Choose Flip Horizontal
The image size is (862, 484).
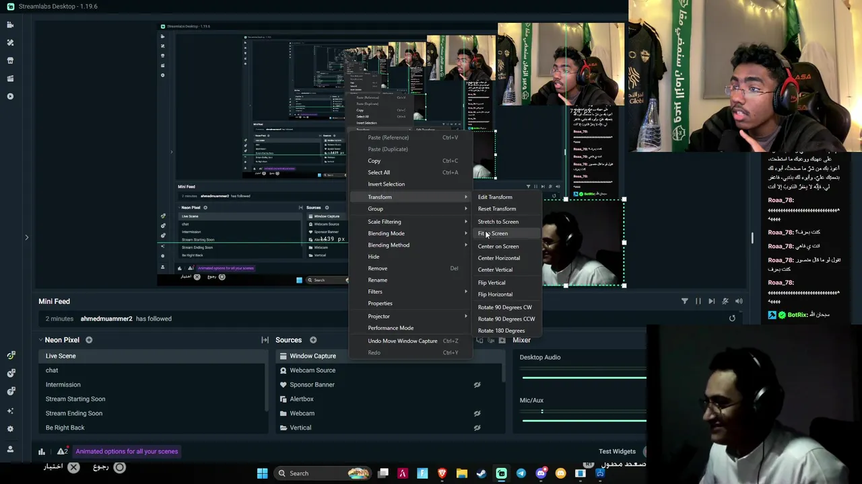506,294
